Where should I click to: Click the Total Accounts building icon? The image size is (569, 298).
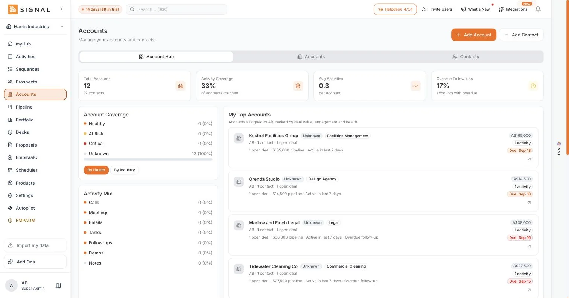click(181, 86)
